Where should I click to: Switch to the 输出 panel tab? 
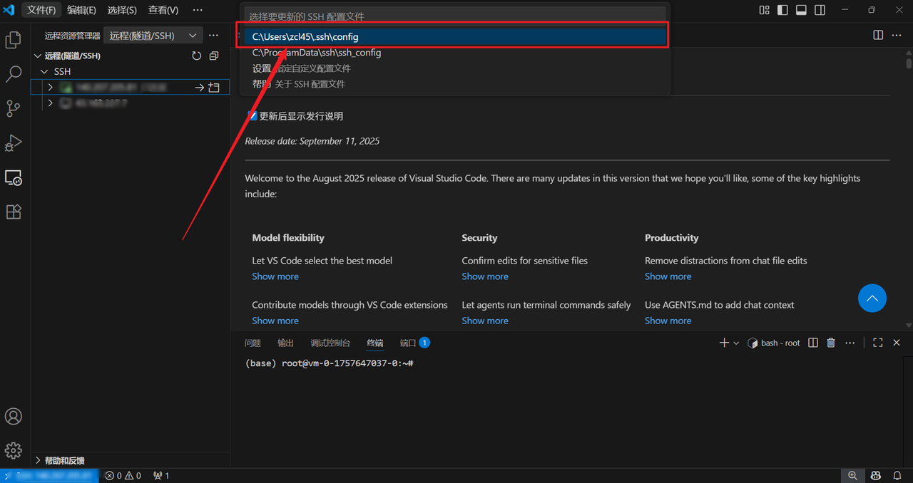tap(285, 343)
